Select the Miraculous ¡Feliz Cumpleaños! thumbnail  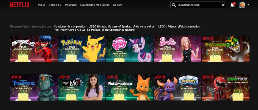[34, 49]
